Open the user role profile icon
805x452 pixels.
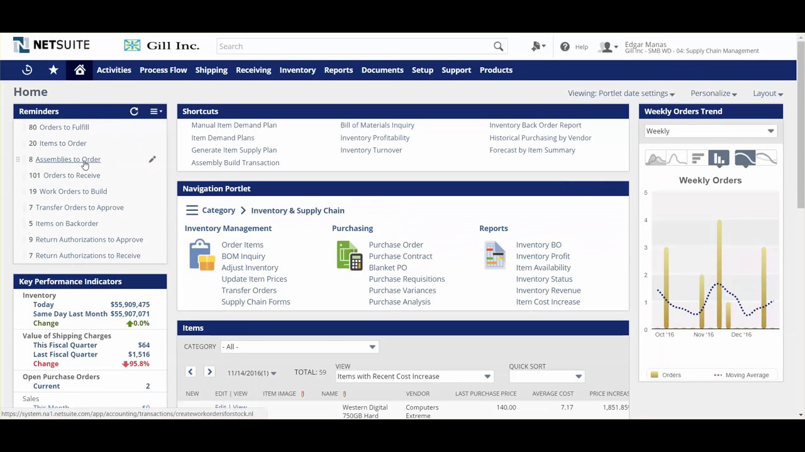coord(608,46)
